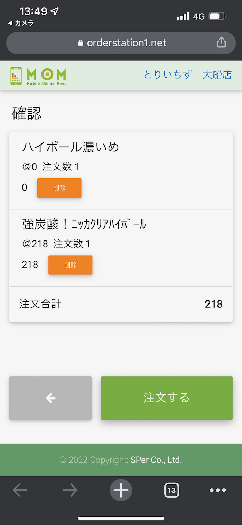The image size is (242, 525).
Task: Tap the 注文合計 total row
Action: (121, 304)
